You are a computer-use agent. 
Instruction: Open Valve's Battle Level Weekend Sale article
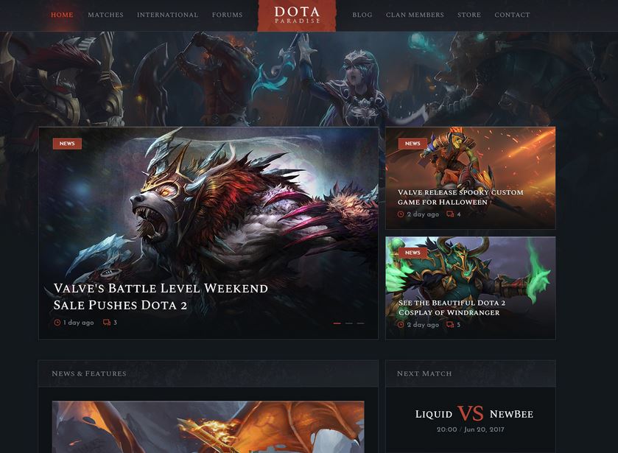pyautogui.click(x=161, y=297)
